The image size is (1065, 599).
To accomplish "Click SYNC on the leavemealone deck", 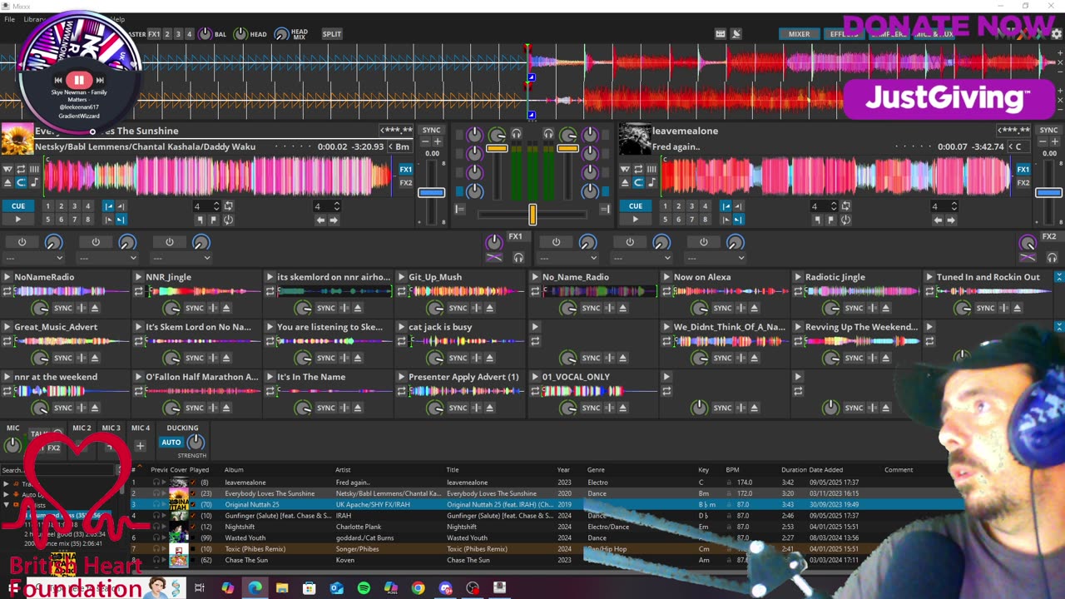I will (1048, 131).
